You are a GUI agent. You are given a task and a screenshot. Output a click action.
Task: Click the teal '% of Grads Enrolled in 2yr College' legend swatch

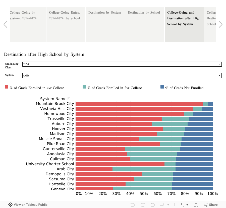click(84, 87)
